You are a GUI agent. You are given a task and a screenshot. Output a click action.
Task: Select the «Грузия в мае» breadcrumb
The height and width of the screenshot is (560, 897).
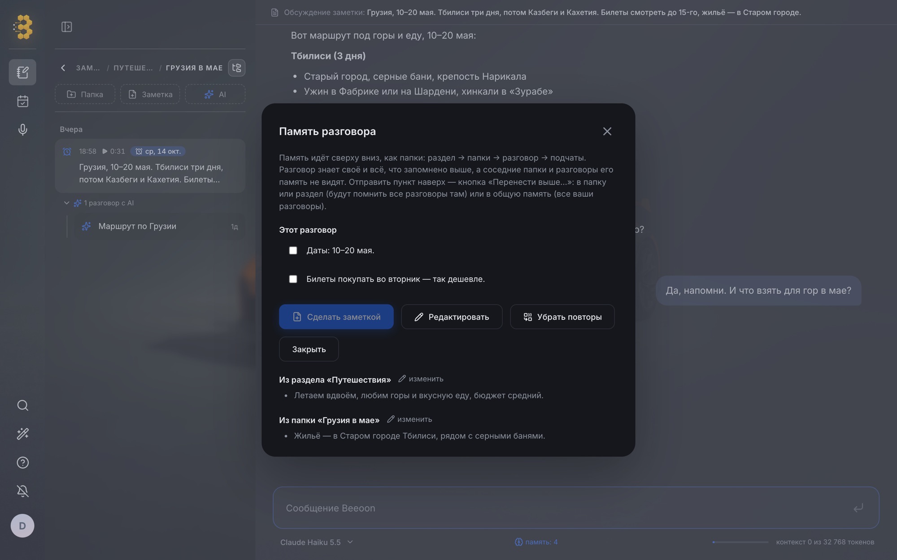[x=194, y=68]
